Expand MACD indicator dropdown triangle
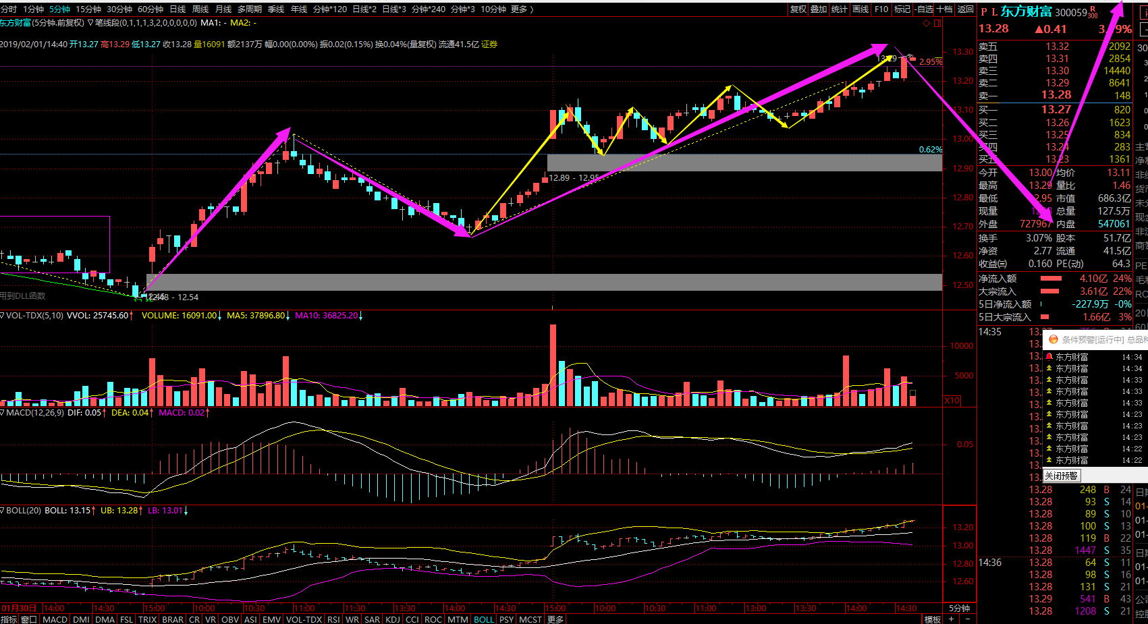Screen dimensions: 1148x624 click(x=3, y=412)
